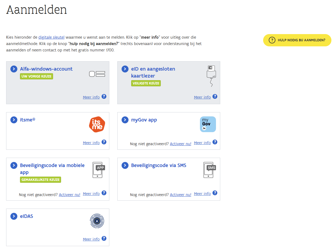Click 'Activeer nu!' for SMS security code
Screen dimensions: 333x248
(180, 195)
